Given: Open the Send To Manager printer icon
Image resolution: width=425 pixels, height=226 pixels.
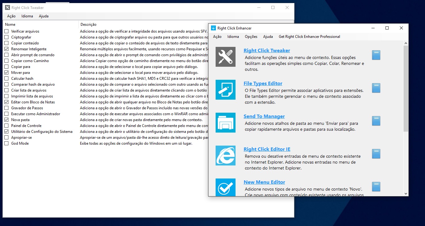Looking at the screenshot, I should [x=226, y=123].
